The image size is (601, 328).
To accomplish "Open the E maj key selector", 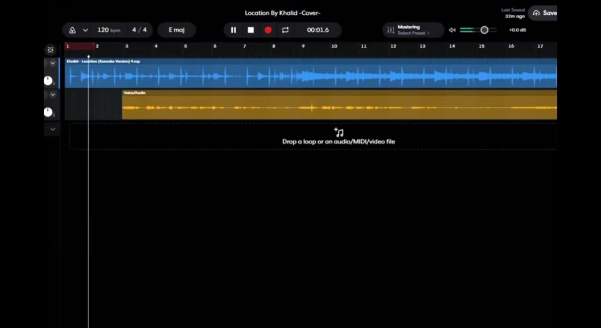I will pyautogui.click(x=176, y=30).
